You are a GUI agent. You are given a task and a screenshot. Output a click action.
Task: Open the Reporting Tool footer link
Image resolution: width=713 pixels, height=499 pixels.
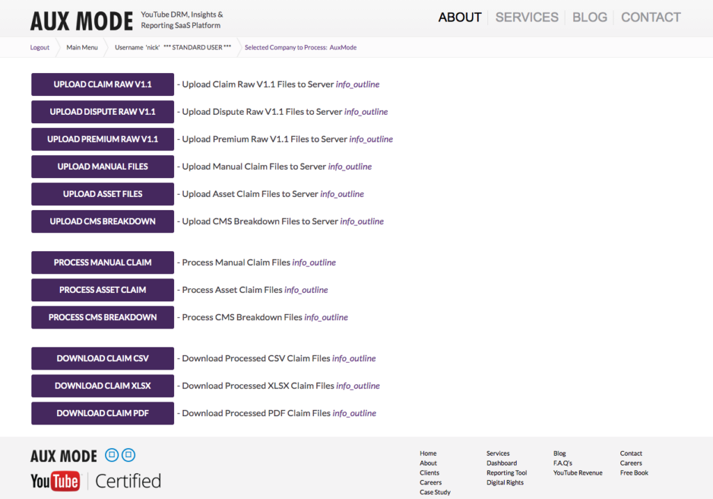click(x=507, y=473)
